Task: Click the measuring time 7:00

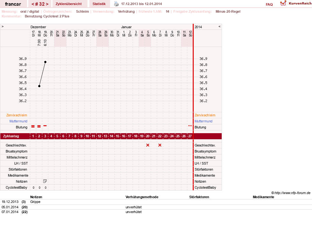Action: tap(39, 42)
